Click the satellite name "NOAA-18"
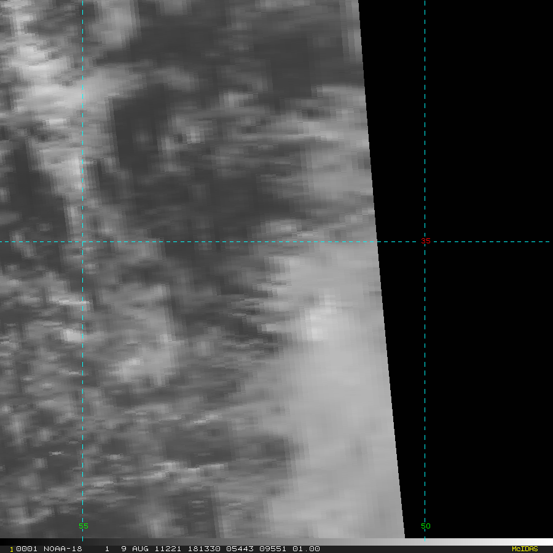The width and height of the screenshot is (553, 553). 63,549
